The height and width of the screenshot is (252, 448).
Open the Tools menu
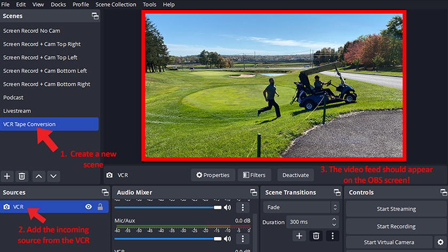point(149,4)
